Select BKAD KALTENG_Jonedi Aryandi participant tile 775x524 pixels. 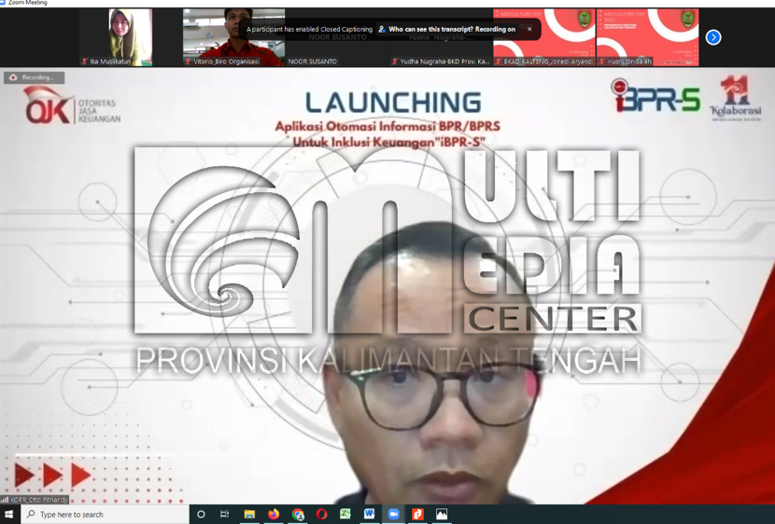pos(544,37)
